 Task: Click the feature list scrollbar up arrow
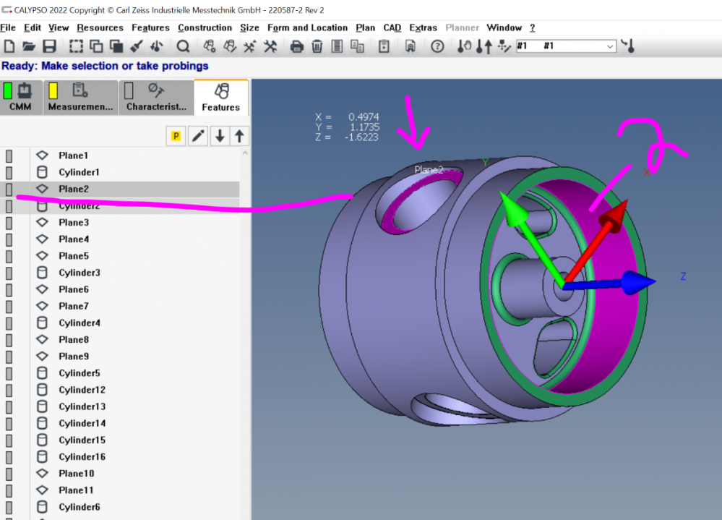pos(245,153)
